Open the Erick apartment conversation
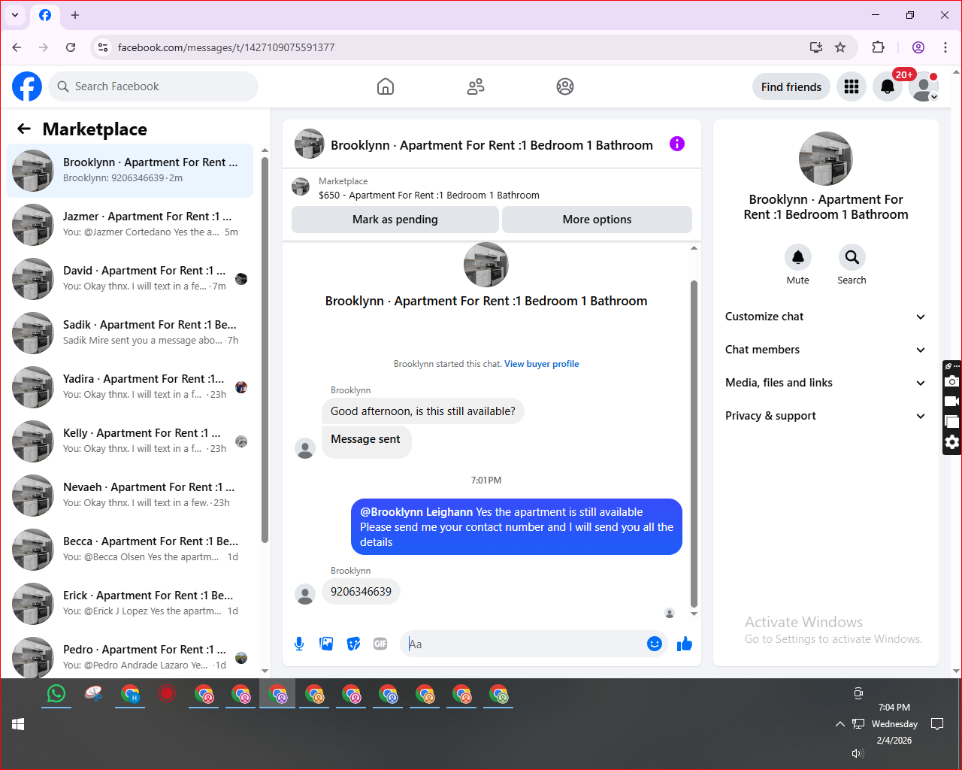This screenshot has width=962, height=770. 129,604
